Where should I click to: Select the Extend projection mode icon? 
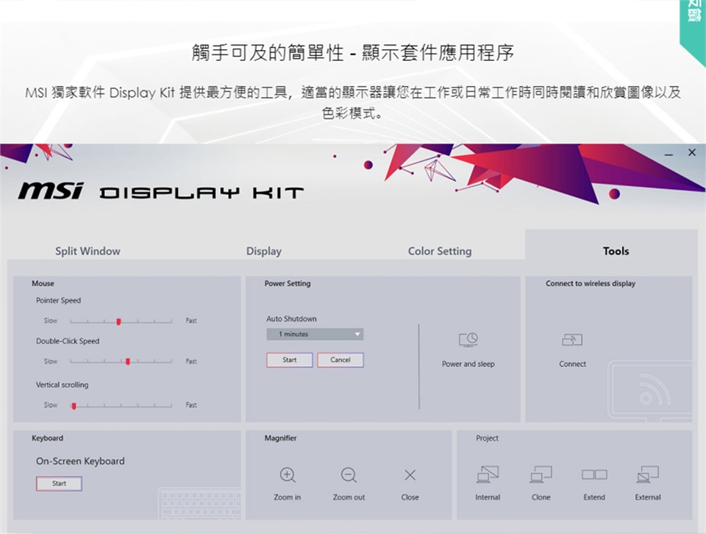click(x=594, y=475)
